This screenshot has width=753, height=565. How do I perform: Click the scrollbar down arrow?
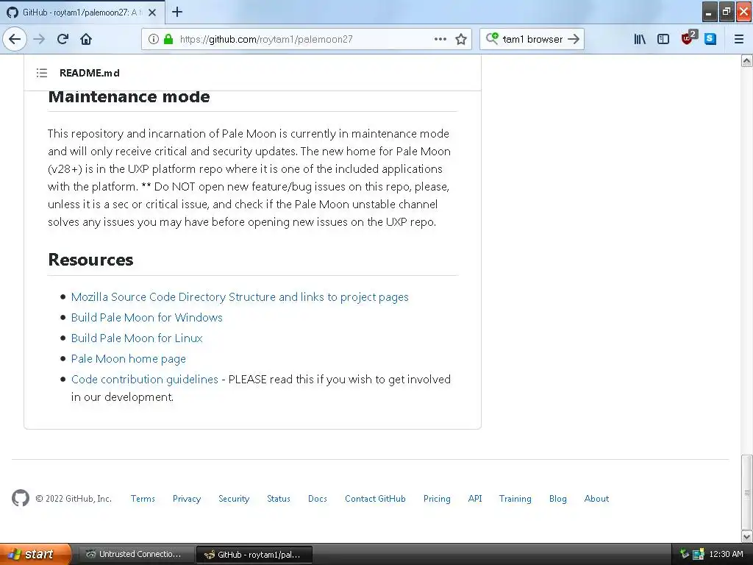pyautogui.click(x=747, y=536)
